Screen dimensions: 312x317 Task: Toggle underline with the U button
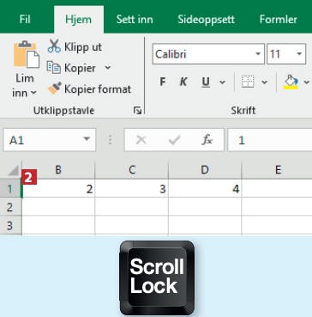pyautogui.click(x=206, y=82)
